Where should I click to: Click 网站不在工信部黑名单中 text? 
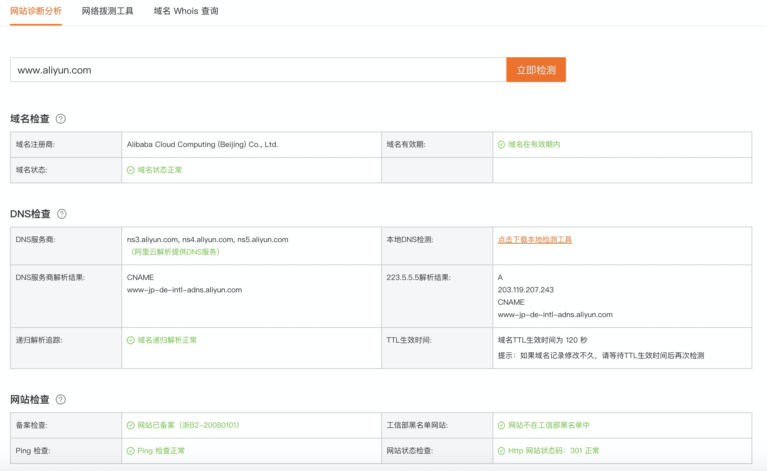(549, 425)
